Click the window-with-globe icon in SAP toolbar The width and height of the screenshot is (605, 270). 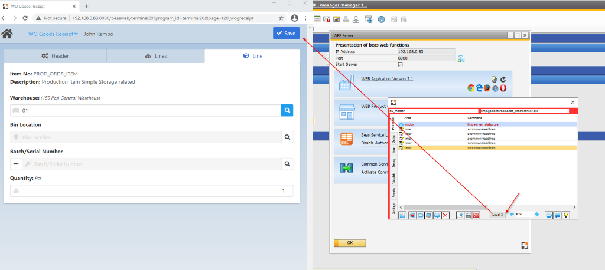pyautogui.click(x=369, y=19)
